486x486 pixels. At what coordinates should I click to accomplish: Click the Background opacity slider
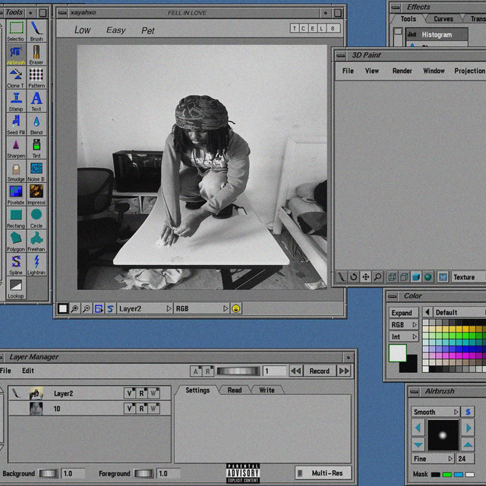[x=49, y=473]
